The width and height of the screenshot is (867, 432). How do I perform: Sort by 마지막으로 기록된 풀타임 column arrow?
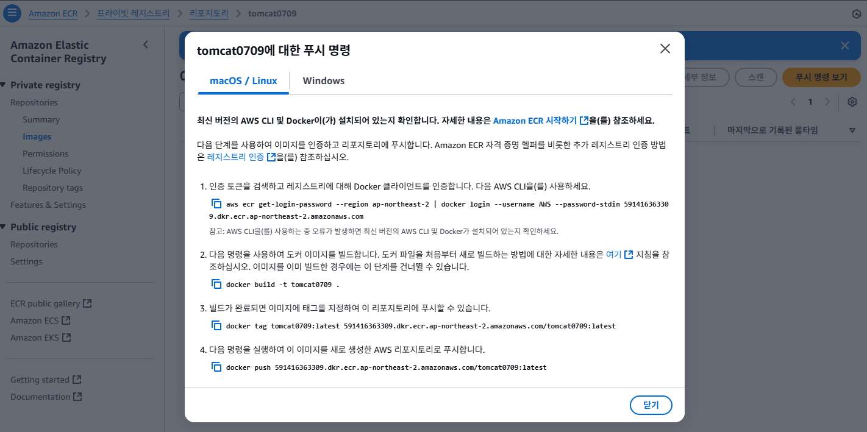point(852,130)
